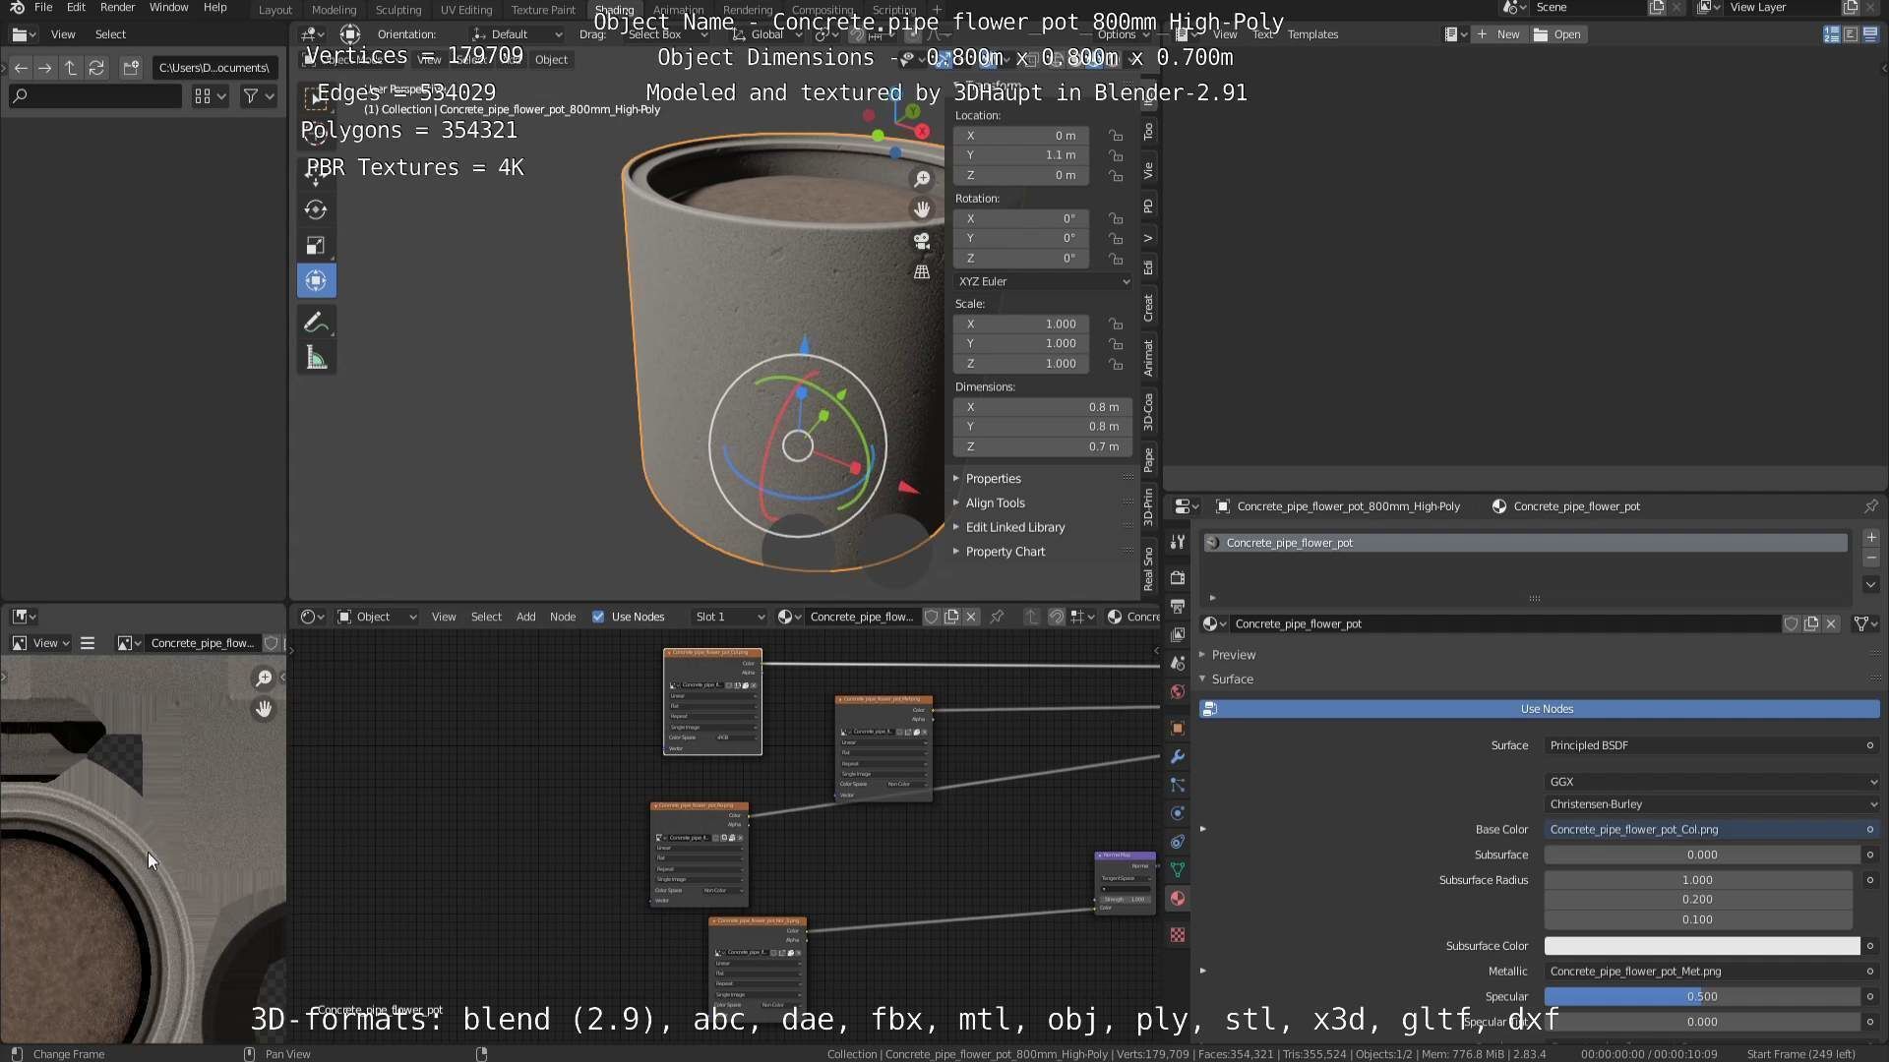The height and width of the screenshot is (1062, 1889).
Task: Select the active Transform tool
Action: click(x=316, y=280)
